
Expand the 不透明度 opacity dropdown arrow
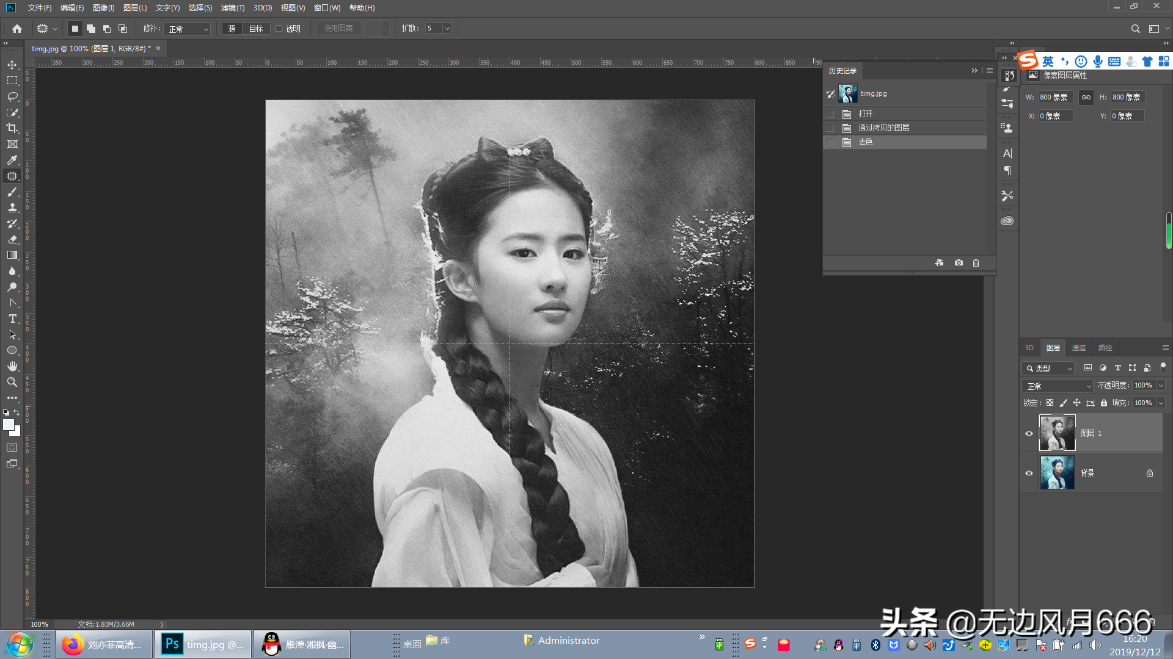pos(1161,386)
